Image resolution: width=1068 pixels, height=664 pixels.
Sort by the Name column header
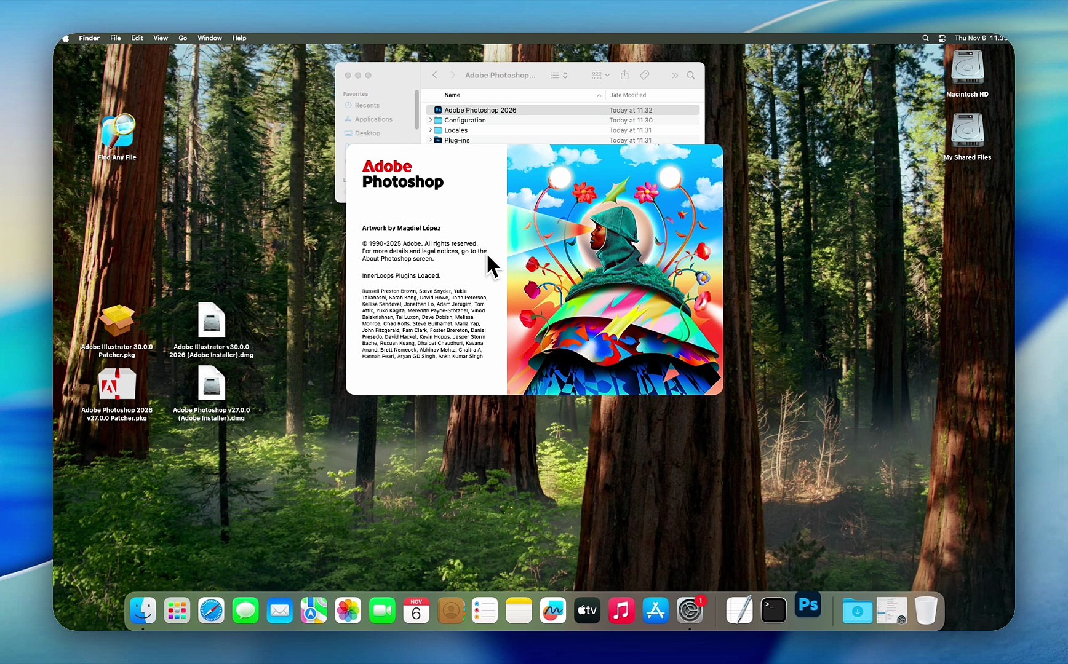[452, 95]
